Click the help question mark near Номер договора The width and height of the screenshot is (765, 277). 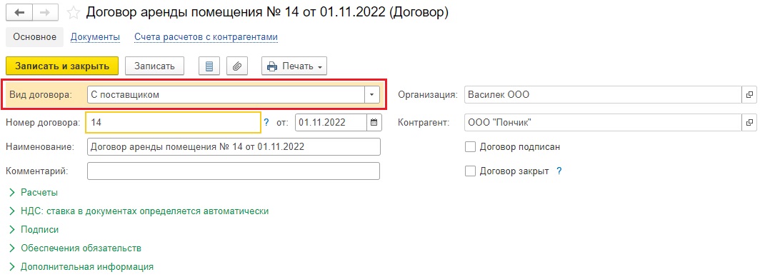point(266,122)
